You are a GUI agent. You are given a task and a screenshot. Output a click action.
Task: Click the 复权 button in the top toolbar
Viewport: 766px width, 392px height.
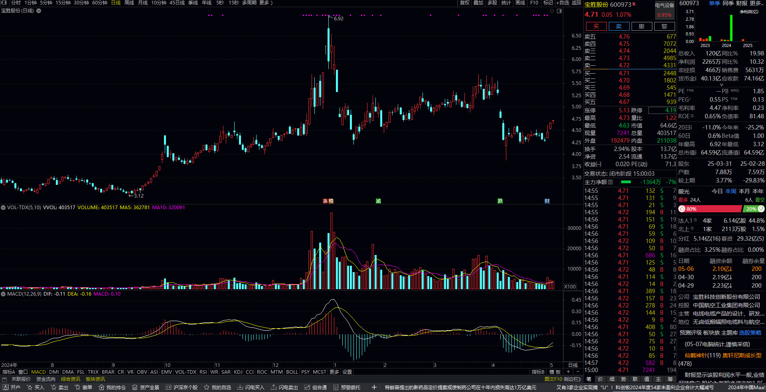tap(465, 3)
